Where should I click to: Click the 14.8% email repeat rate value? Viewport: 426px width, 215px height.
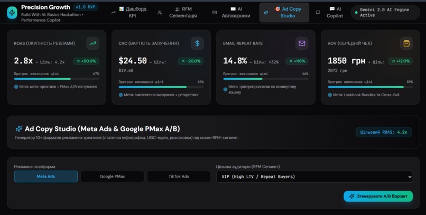(x=235, y=61)
